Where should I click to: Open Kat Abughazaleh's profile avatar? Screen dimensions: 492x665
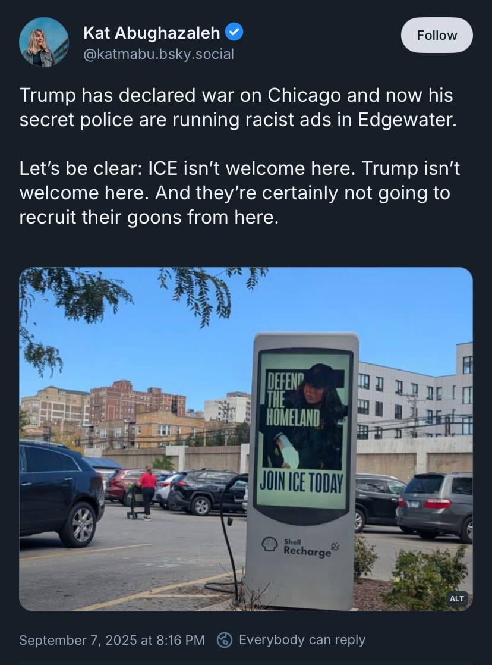point(43,42)
